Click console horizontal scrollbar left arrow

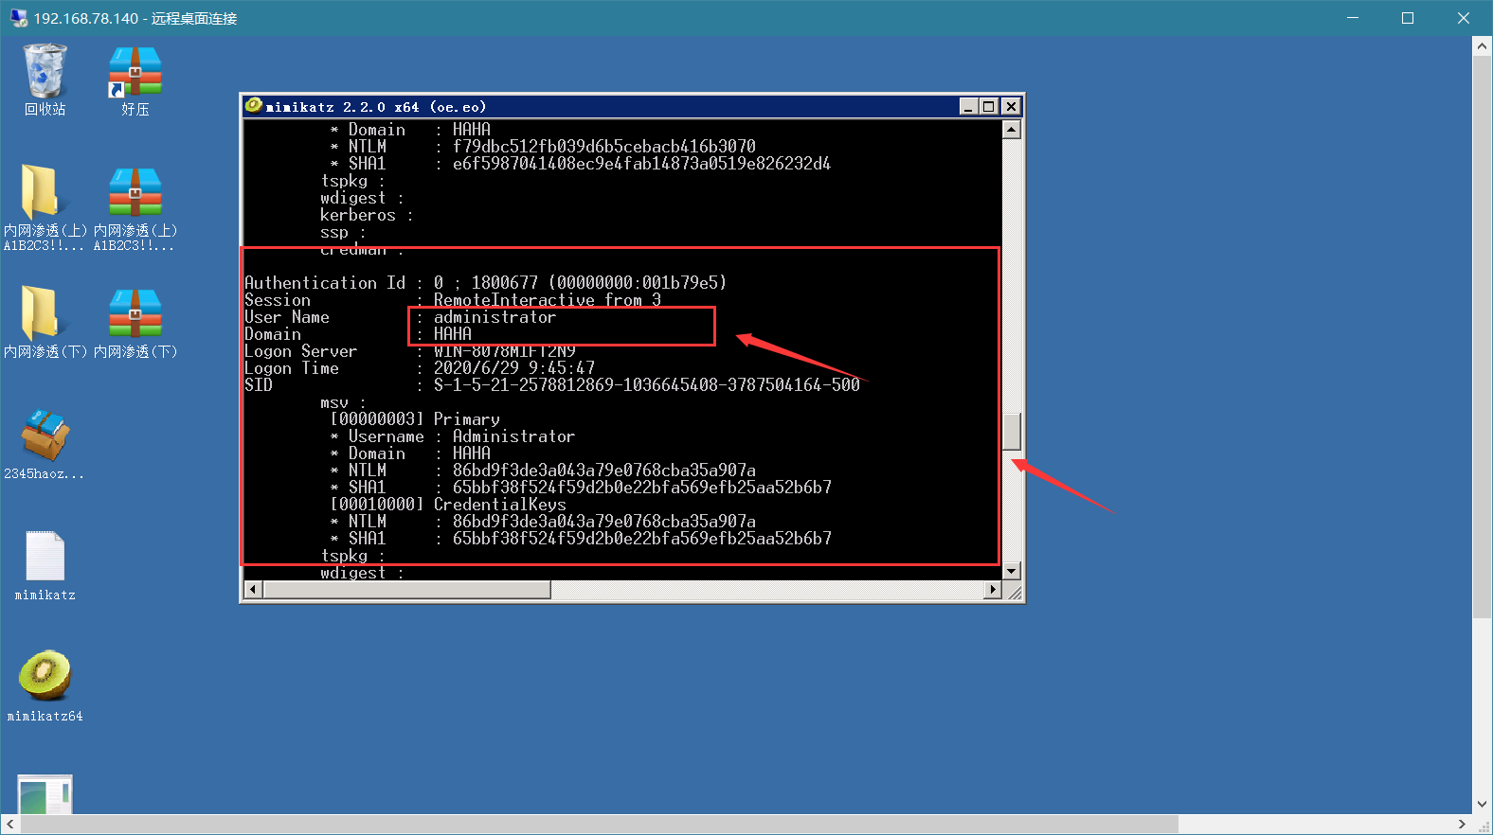253,590
